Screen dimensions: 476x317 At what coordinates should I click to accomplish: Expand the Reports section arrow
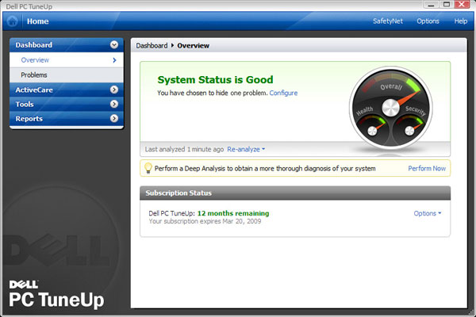(x=114, y=118)
